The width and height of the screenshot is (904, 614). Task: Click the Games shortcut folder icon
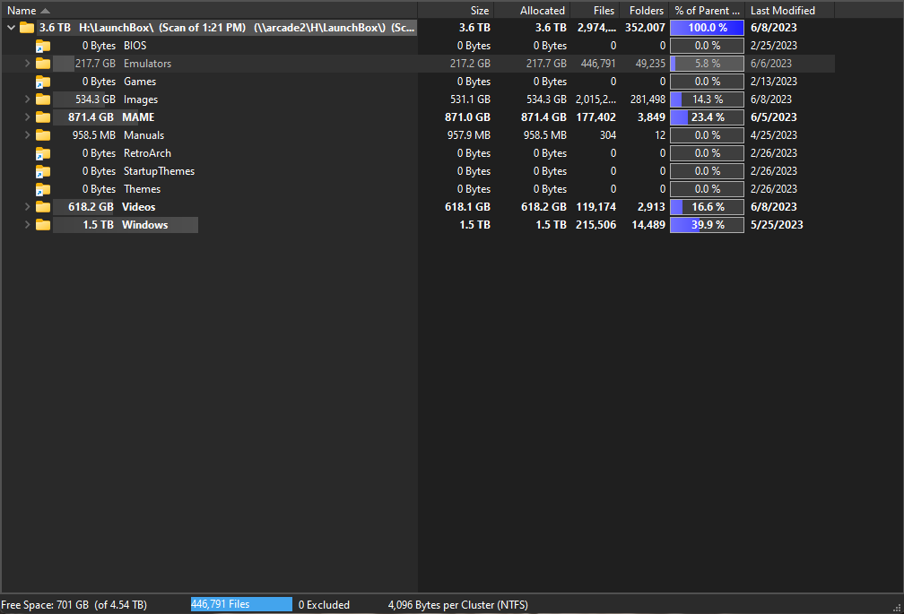(x=43, y=82)
